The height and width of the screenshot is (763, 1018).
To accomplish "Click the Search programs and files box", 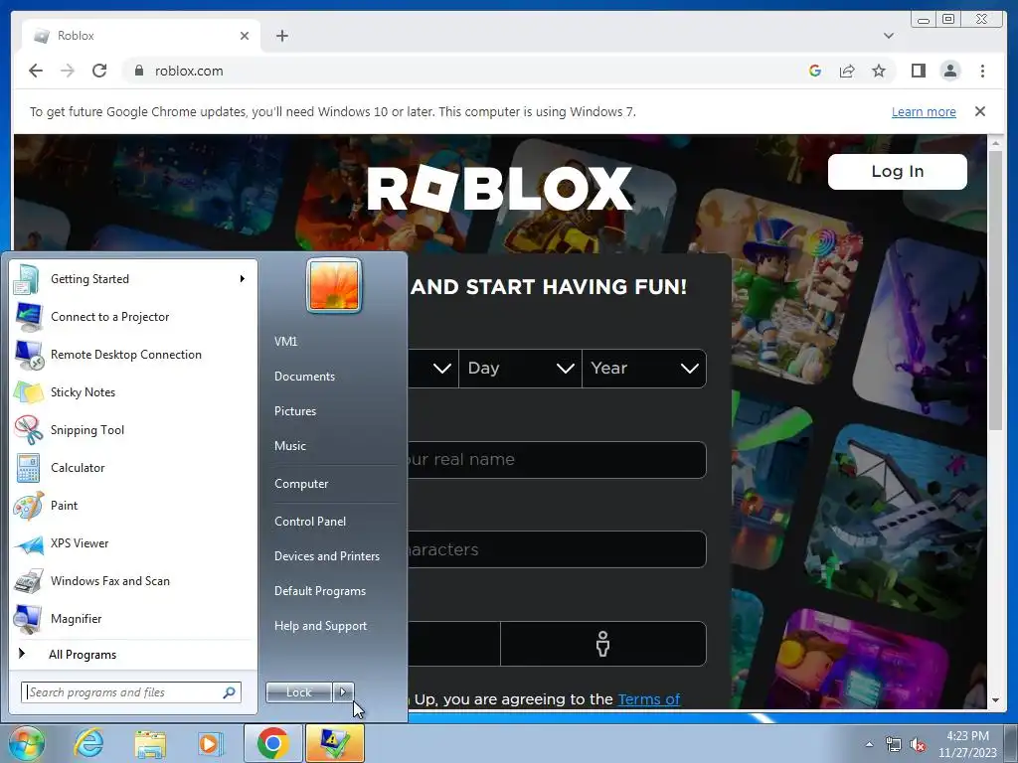I will [131, 692].
